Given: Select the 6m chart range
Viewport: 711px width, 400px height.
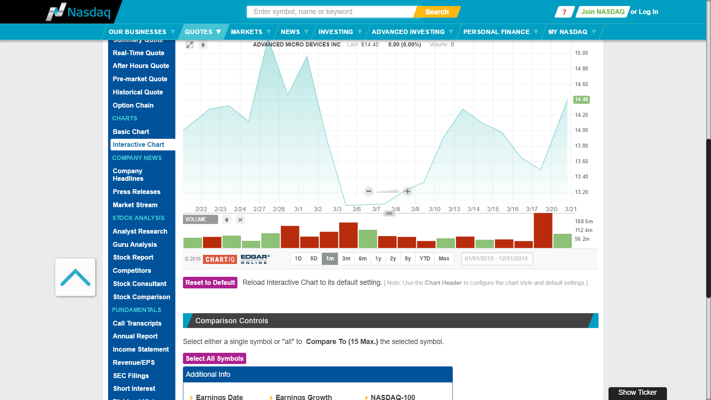Looking at the screenshot, I should click(x=363, y=259).
